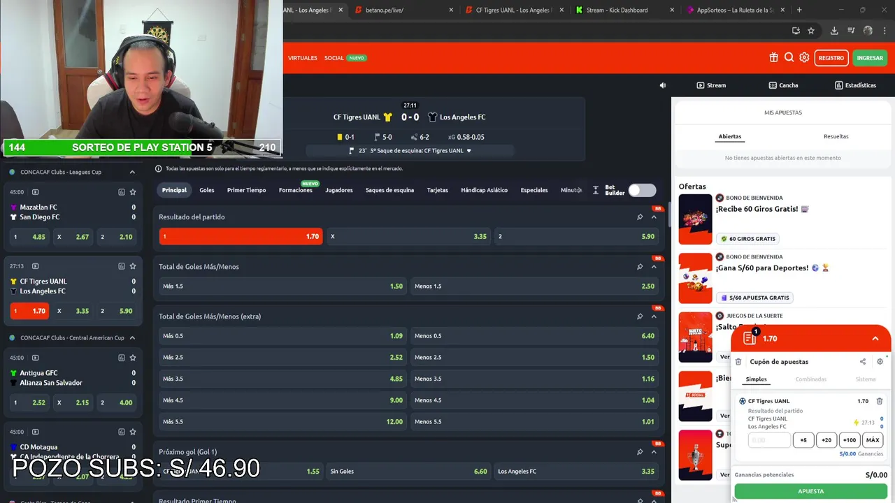Image resolution: width=895 pixels, height=503 pixels.
Task: Pin the Próximo gol (Gol 1) market
Action: pos(639,452)
